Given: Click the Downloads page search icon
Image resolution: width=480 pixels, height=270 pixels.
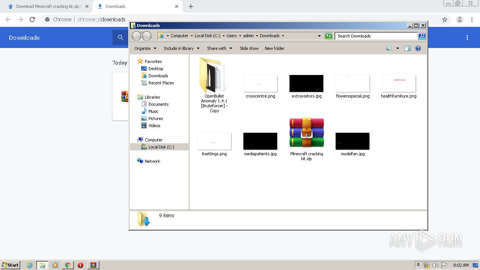Looking at the screenshot, I should click(x=120, y=37).
